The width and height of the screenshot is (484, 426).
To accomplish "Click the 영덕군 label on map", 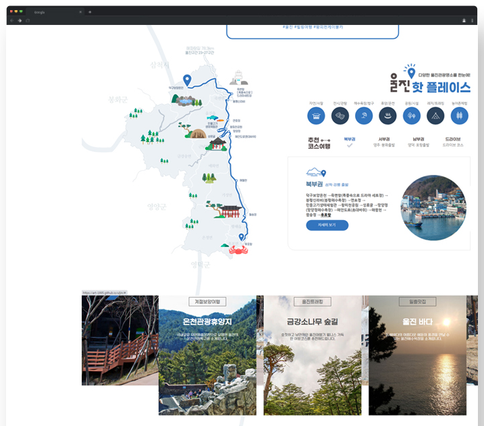I will coord(200,265).
